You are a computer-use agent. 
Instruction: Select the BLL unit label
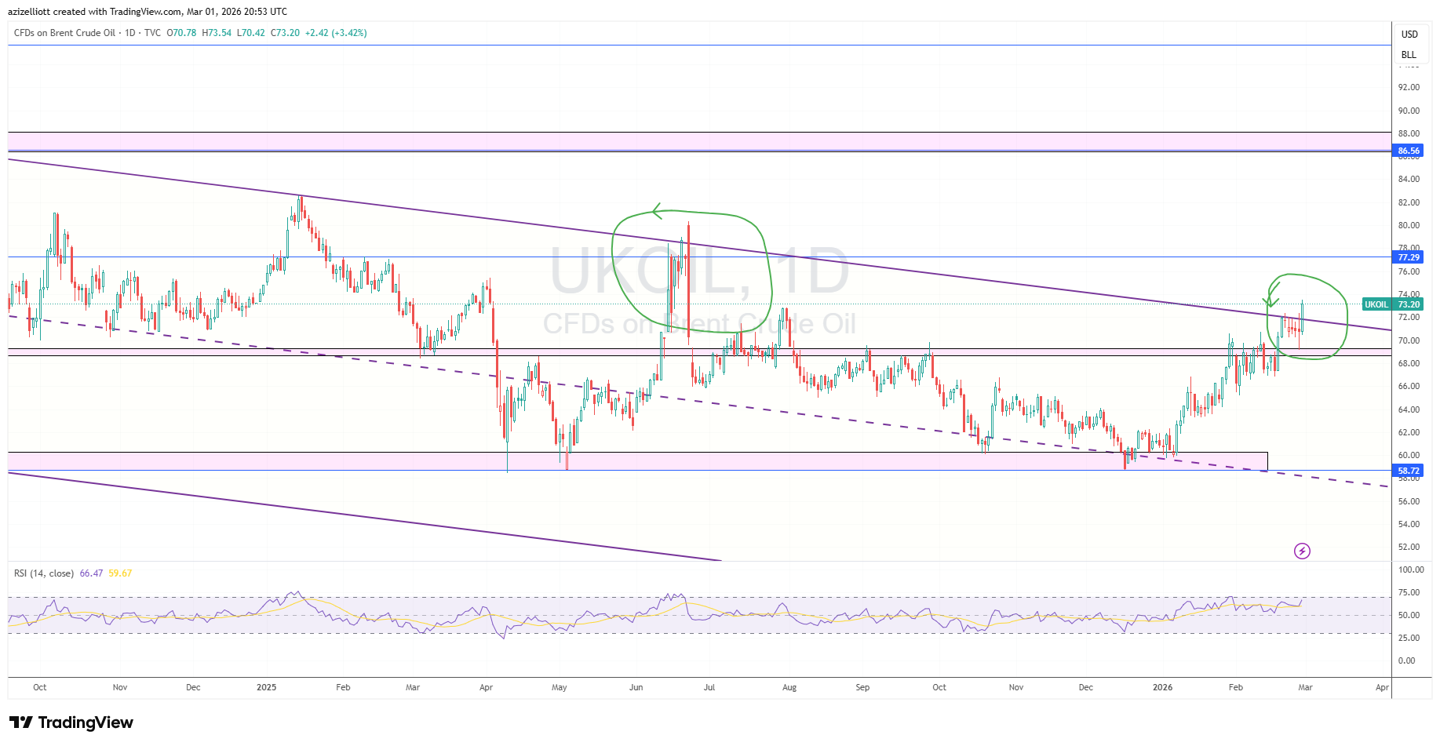pos(1409,55)
